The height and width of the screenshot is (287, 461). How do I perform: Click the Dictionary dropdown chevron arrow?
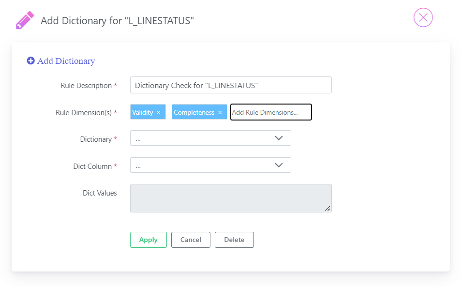279,138
